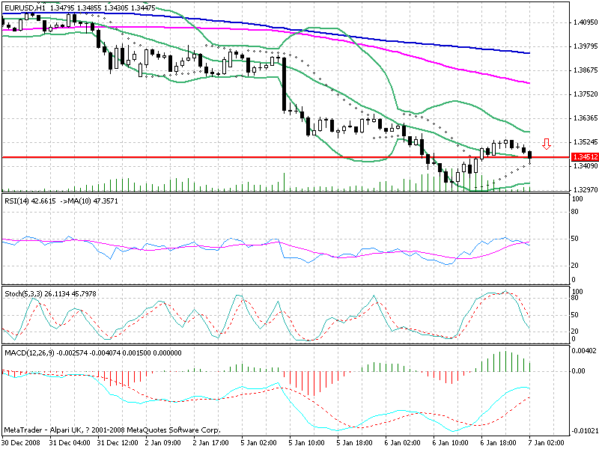Click the 31 Dec 12:00 time label
This screenshot has width=599, height=449.
pos(118,443)
